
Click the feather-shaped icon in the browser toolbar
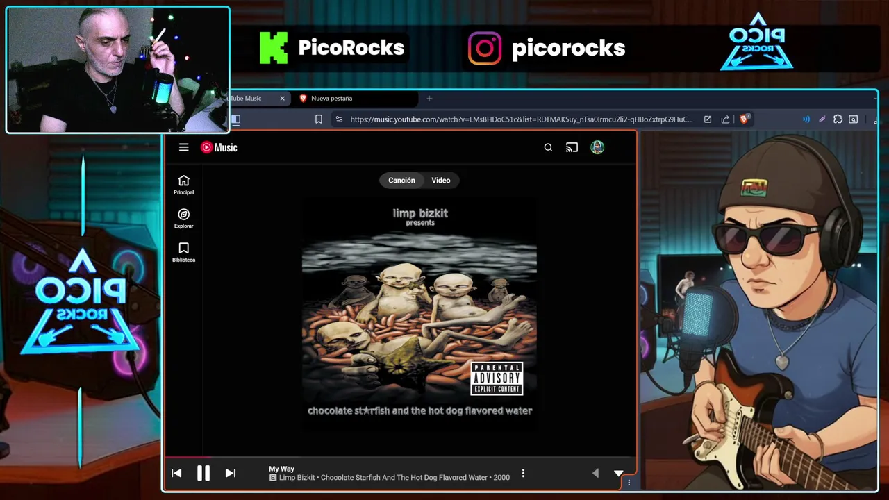(822, 119)
